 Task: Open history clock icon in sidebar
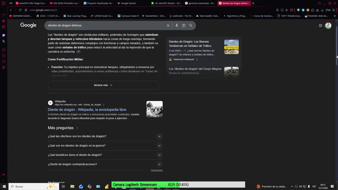coord(3,56)
